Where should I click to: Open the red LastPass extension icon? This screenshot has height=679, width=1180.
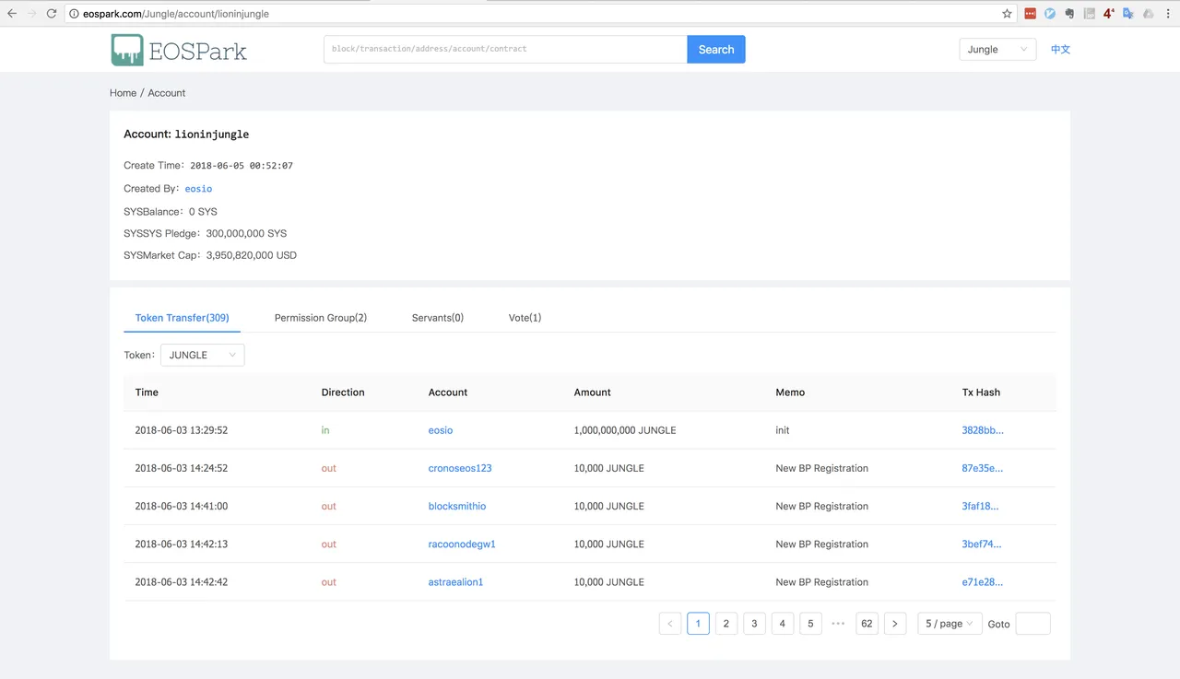[x=1031, y=14]
